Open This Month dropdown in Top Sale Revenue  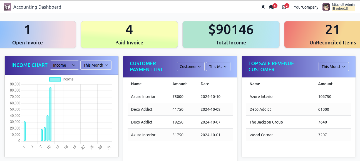coord(333,67)
